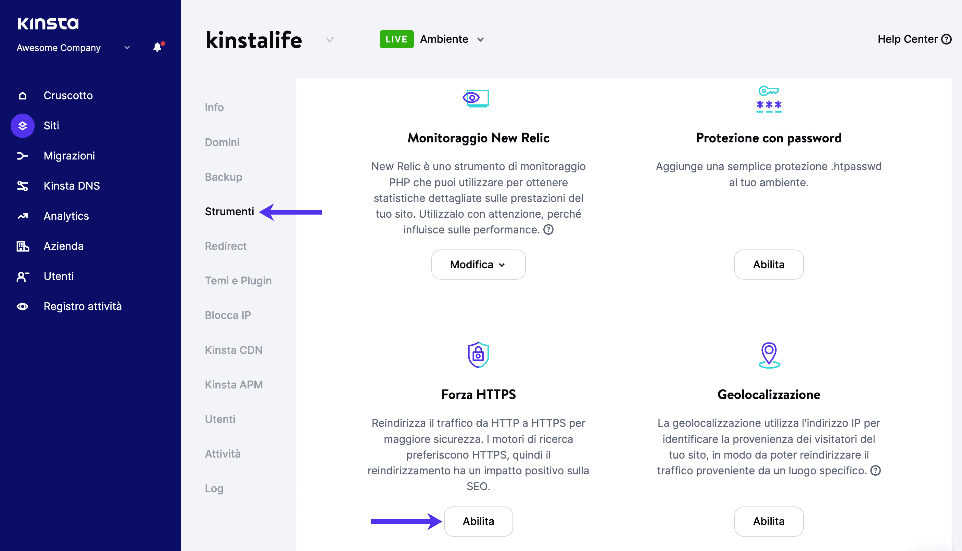Select the Strumenti section
The image size is (962, 551).
[229, 212]
